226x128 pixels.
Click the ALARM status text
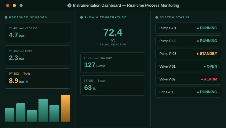[x=211, y=79]
